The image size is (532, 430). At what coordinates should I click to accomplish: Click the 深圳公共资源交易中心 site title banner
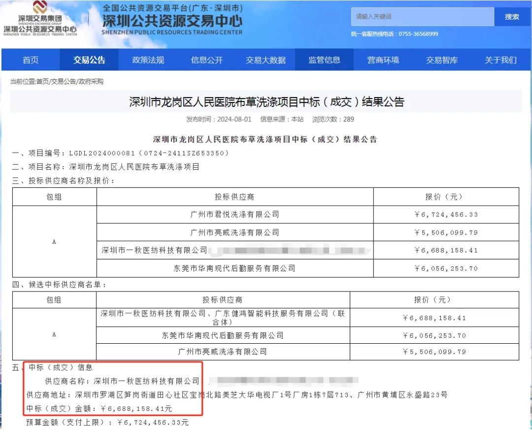[172, 21]
